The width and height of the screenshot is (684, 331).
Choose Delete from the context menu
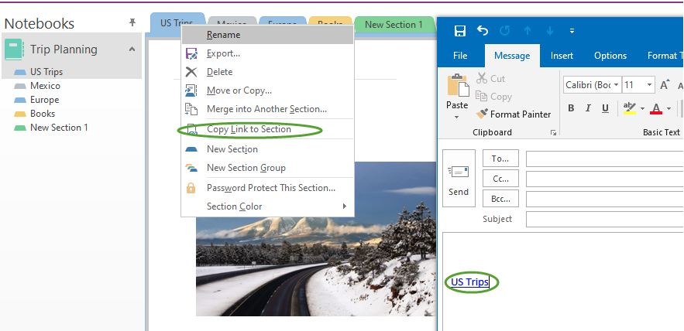(x=267, y=72)
